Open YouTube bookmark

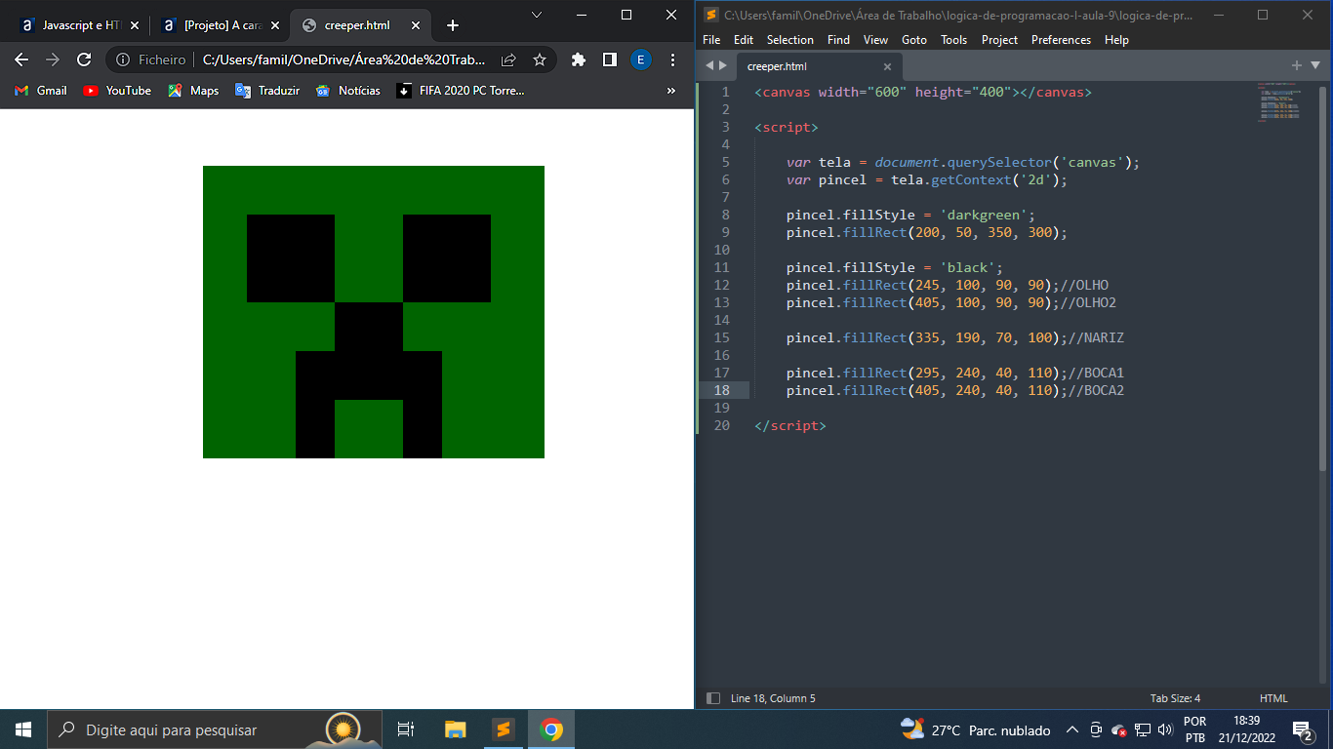pyautogui.click(x=117, y=91)
